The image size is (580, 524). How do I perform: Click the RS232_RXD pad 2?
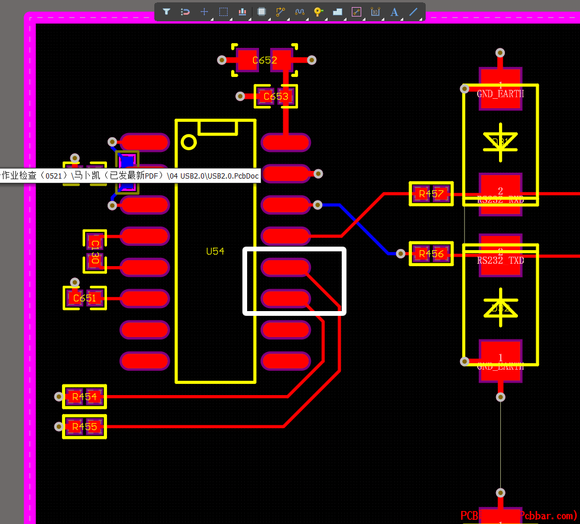pos(500,194)
